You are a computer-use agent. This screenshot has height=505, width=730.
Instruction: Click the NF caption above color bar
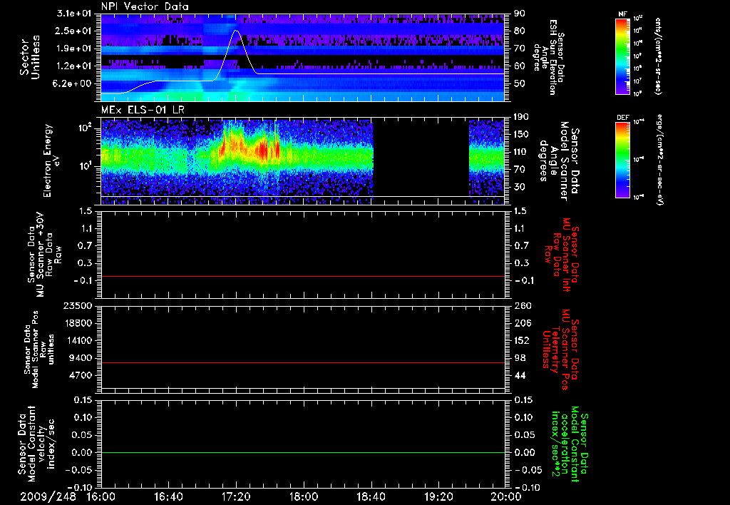coord(622,14)
